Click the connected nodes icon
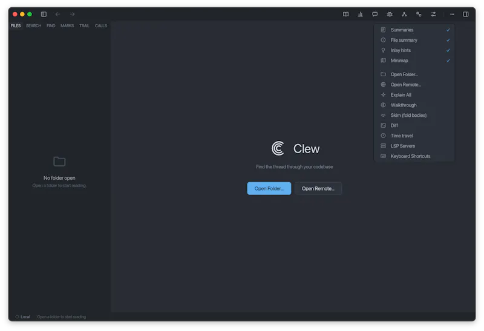Viewport: 484px width, 331px height. (x=419, y=14)
